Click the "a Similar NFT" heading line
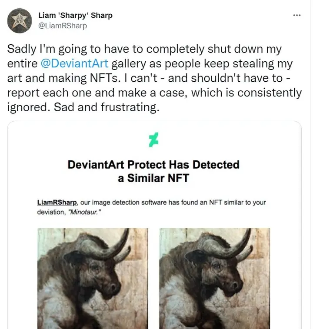 pos(154,178)
